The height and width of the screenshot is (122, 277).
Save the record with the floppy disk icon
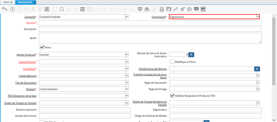click(x=47, y=9)
